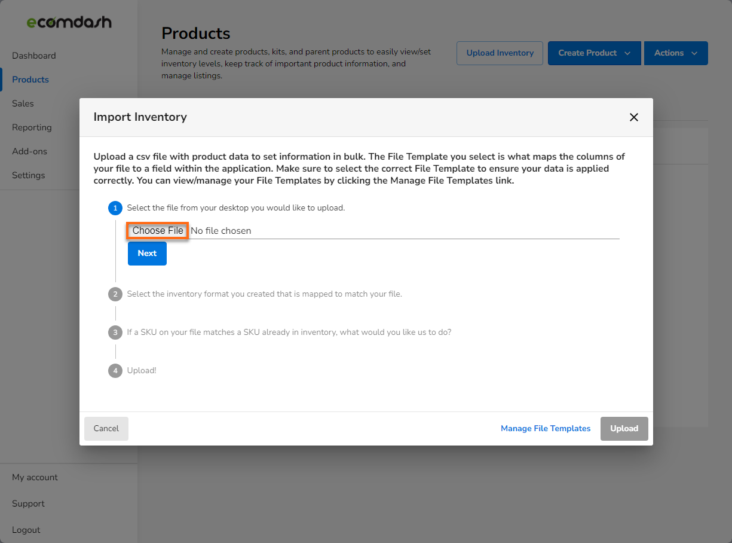
Task: Click Choose File to pick a csv
Action: pos(157,230)
